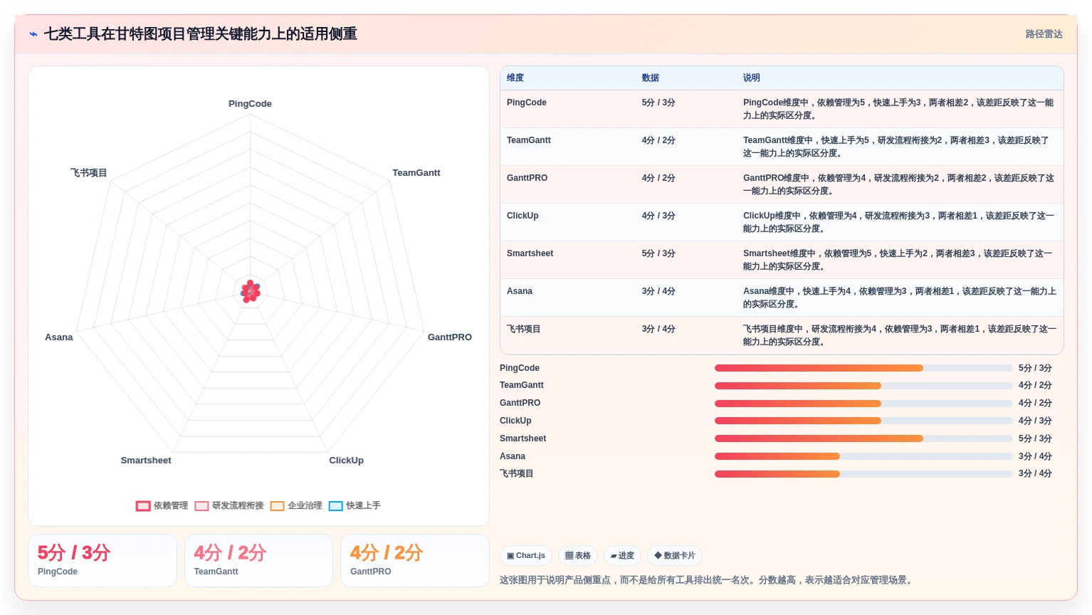The width and height of the screenshot is (1092, 615).
Task: Click the 飞书项目 progress list label
Action: tap(517, 474)
